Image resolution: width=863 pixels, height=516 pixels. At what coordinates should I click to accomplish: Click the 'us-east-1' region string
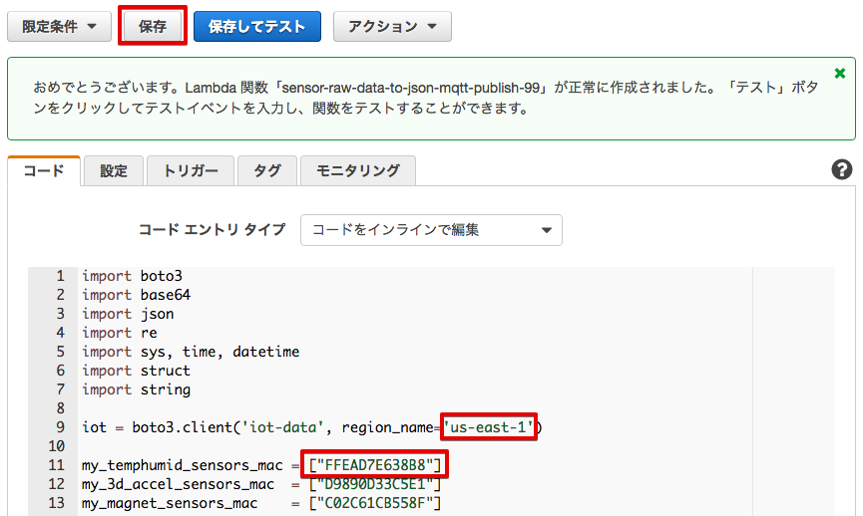tap(489, 427)
